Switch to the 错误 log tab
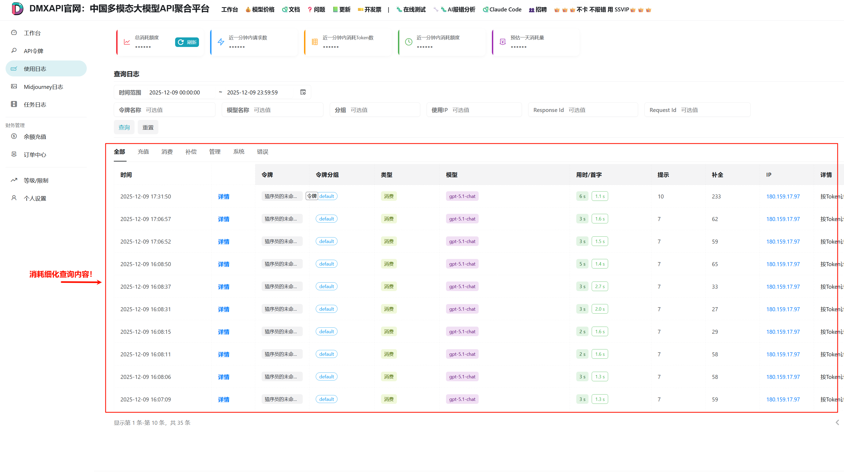 point(262,152)
